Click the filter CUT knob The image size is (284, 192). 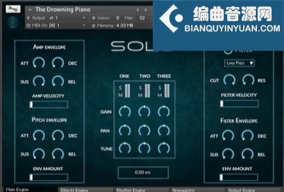[x=229, y=79]
